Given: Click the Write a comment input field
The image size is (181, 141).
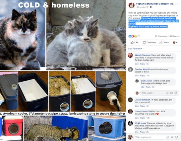Looking at the screenshot, I should pyautogui.click(x=150, y=137).
